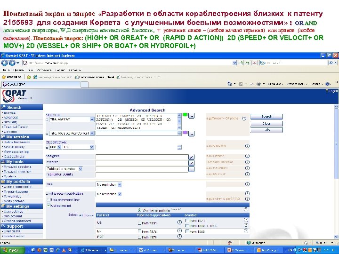This screenshot has height=254, width=339.
Task: Expand the IE Page menu dropdown
Action: [x=275, y=84]
